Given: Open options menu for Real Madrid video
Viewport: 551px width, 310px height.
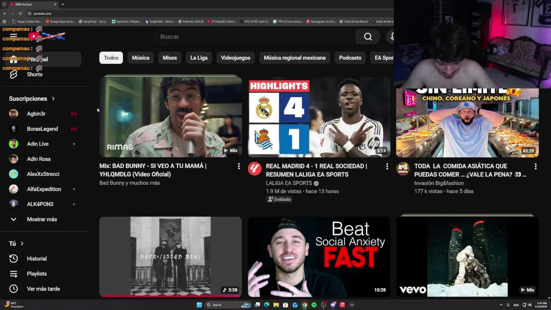Looking at the screenshot, I should (387, 166).
